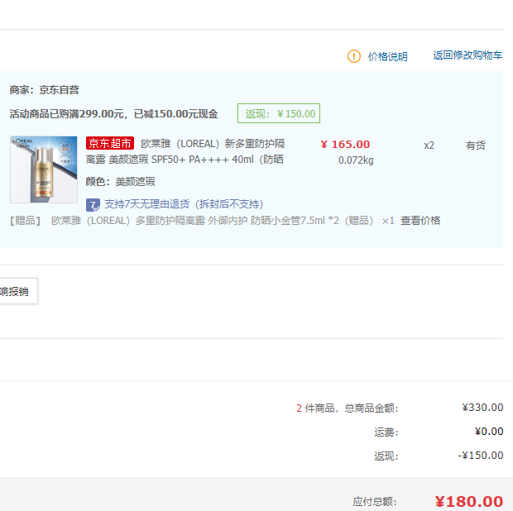Click 返回修改购物车 to edit the cart
This screenshot has height=511, width=513.
(x=467, y=55)
